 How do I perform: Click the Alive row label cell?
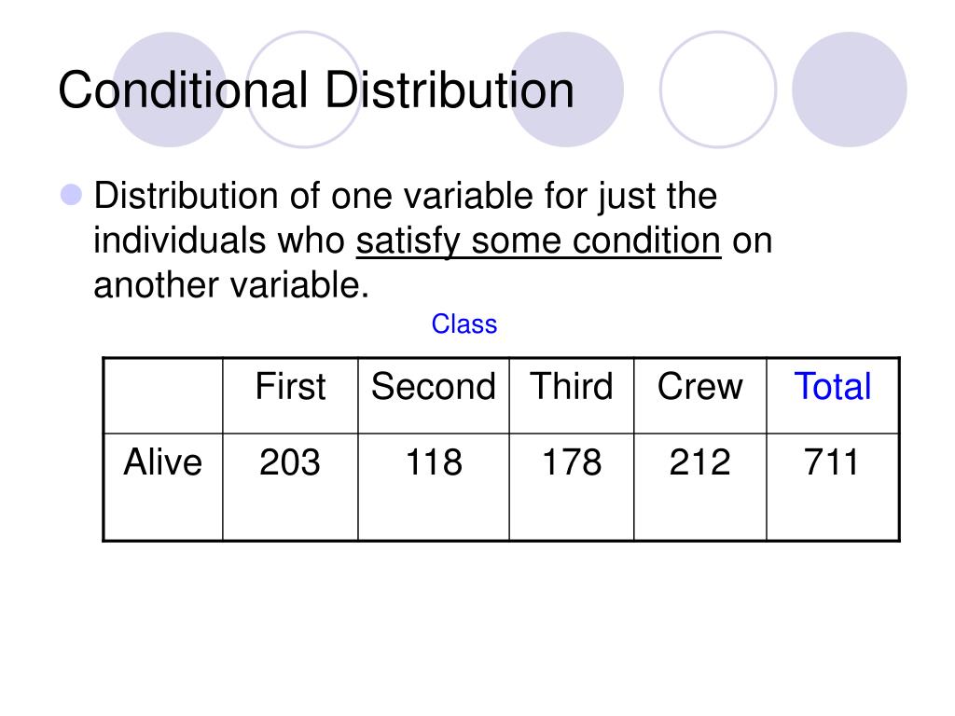point(163,487)
